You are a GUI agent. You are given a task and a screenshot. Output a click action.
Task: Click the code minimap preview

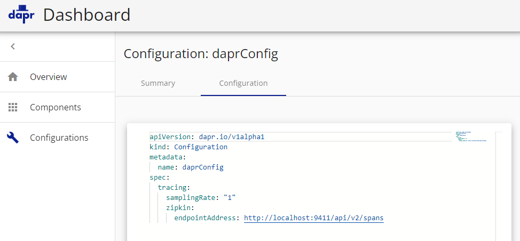click(470, 136)
